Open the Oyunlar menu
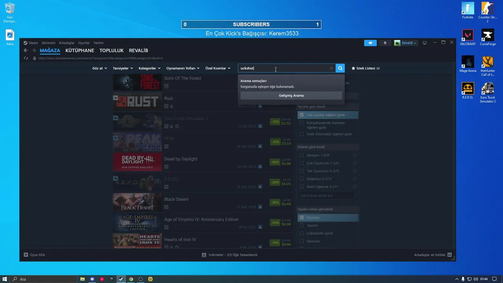The height and width of the screenshot is (283, 503). click(84, 43)
